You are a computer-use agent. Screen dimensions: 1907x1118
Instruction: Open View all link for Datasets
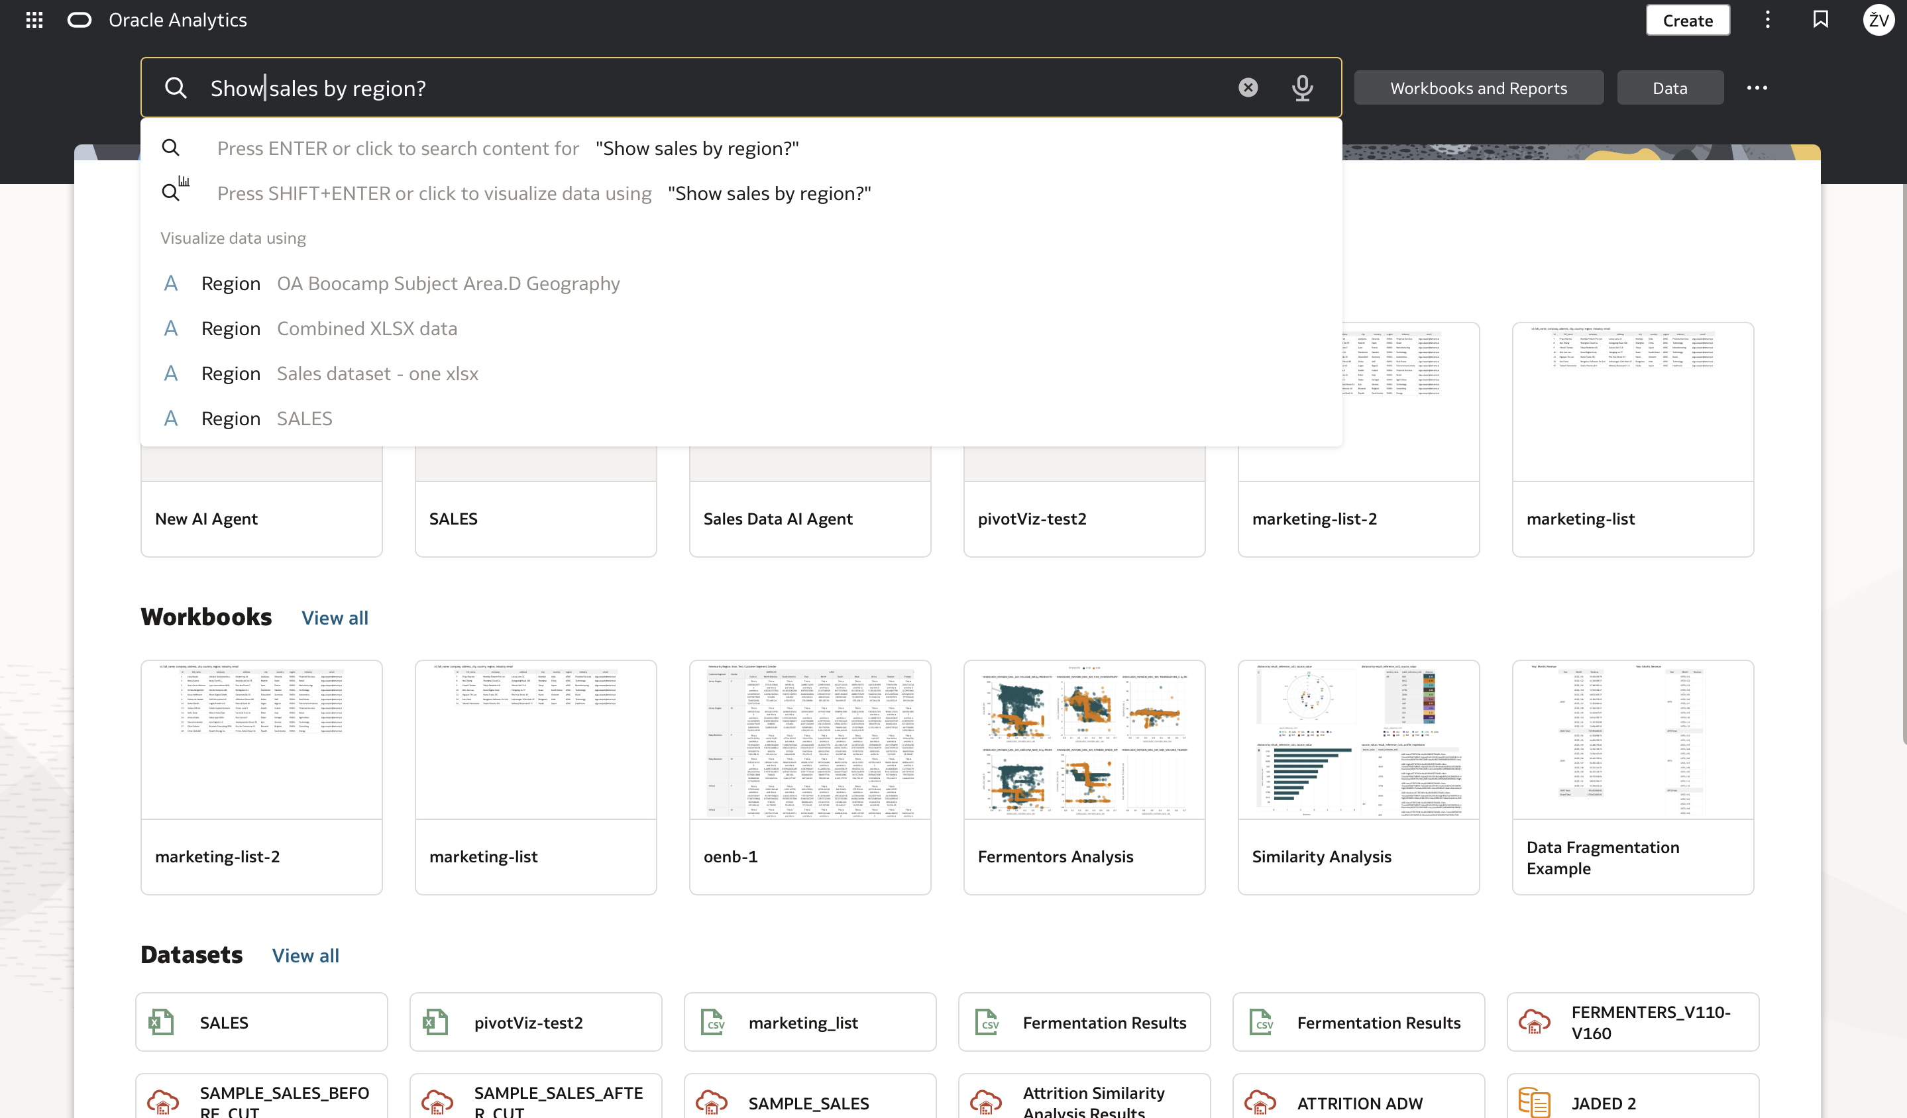click(305, 954)
